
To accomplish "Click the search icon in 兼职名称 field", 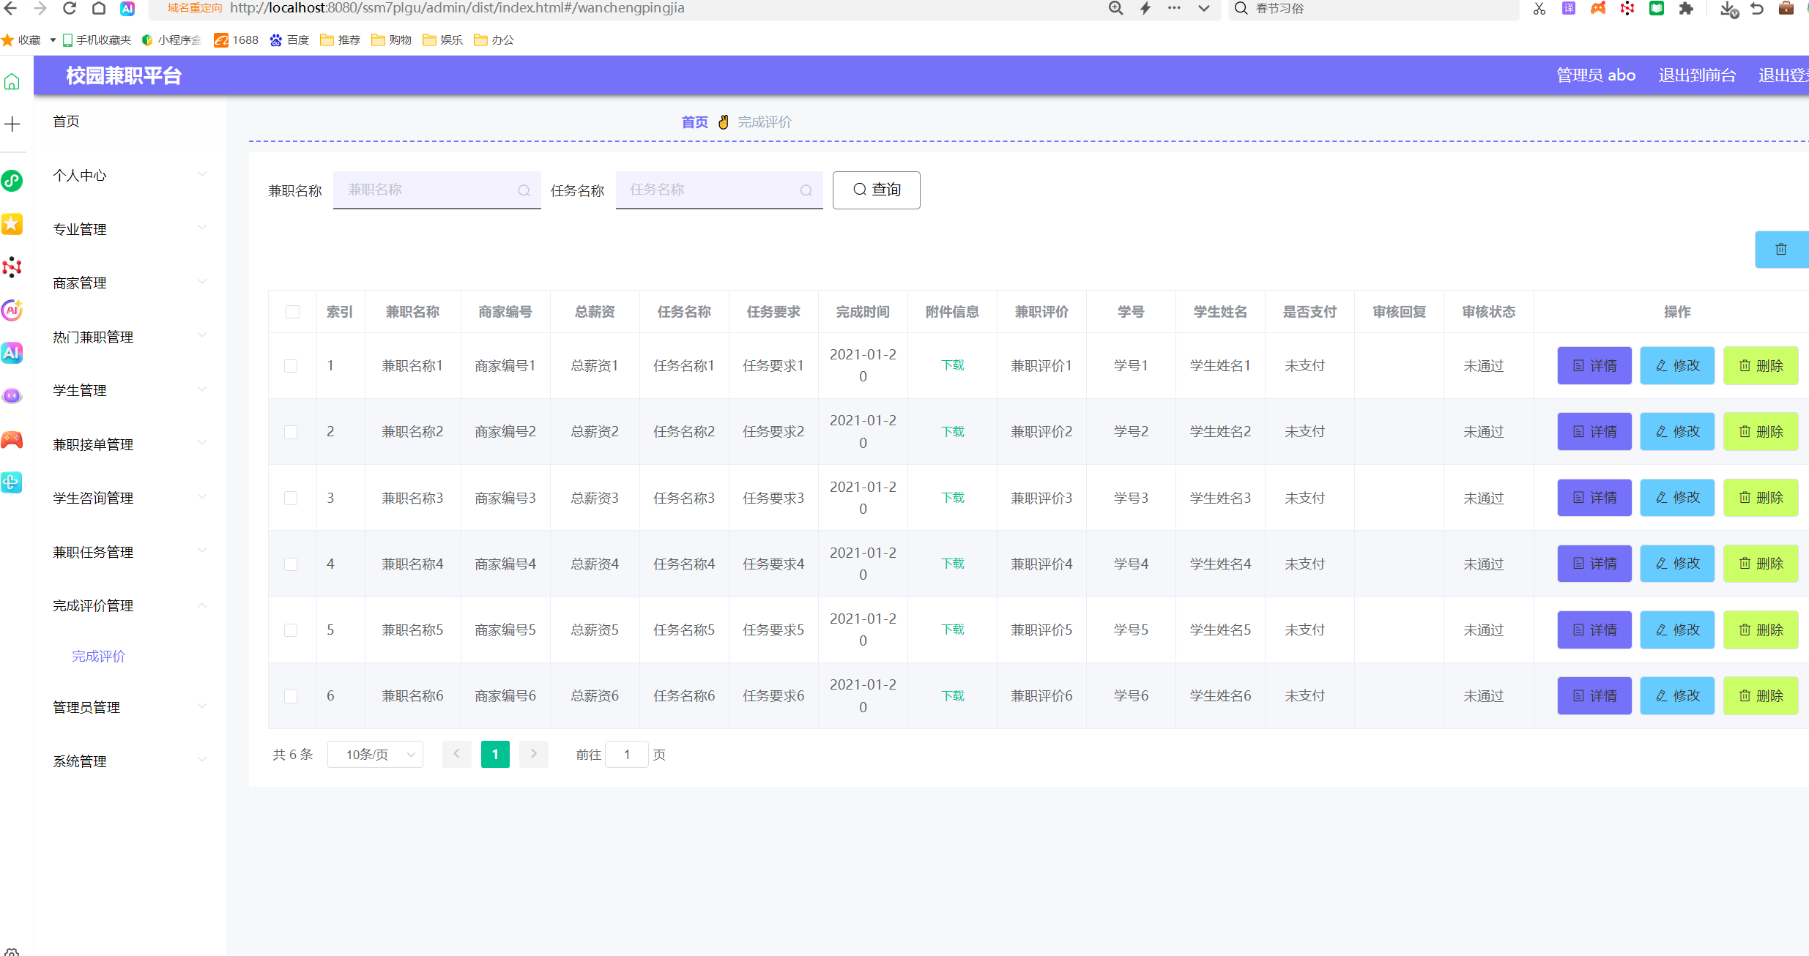I will click(524, 190).
